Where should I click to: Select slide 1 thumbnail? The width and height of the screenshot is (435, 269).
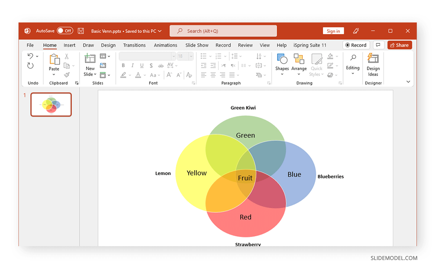51,105
